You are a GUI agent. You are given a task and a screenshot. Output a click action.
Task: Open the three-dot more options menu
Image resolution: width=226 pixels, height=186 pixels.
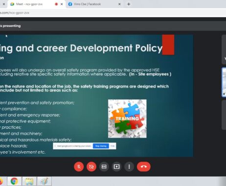click(129, 166)
